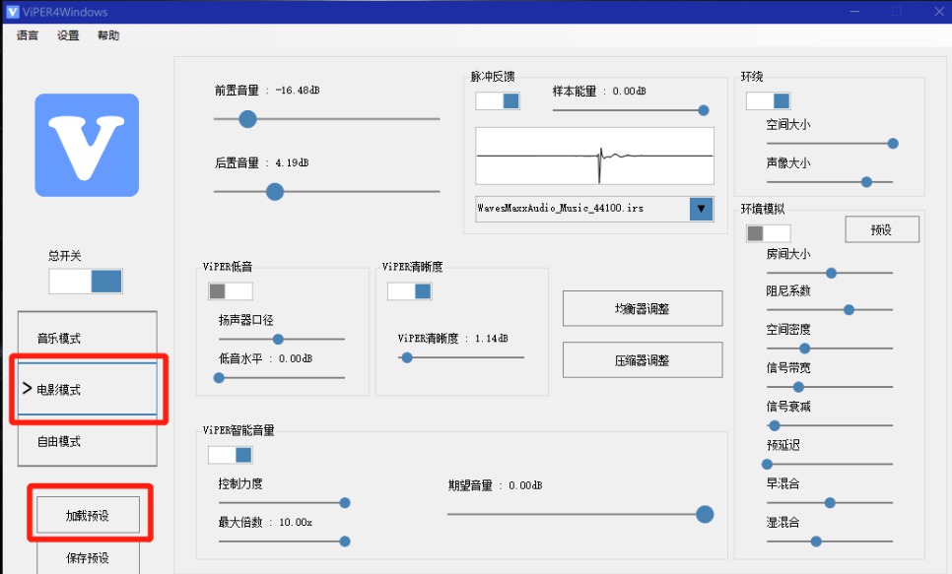Viewport: 952px width, 574px height.
Task: Click the 期望音量 slider handle
Action: tap(705, 515)
